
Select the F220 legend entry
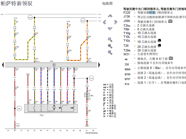click(x=148, y=13)
